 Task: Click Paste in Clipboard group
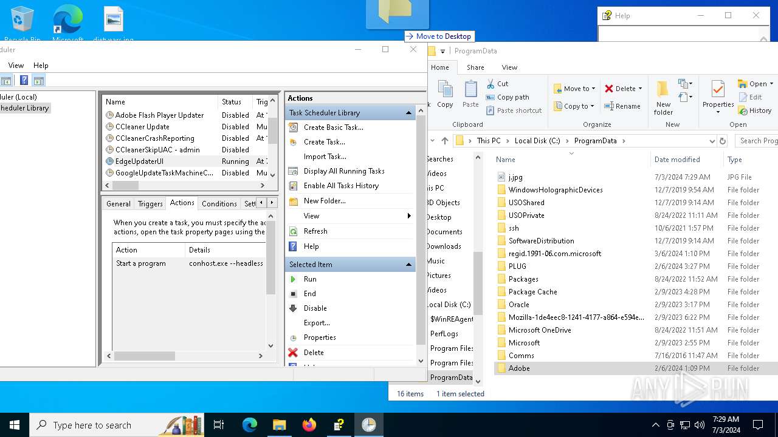[x=470, y=94]
